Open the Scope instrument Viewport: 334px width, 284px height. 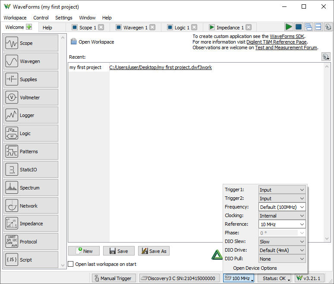[x=31, y=43]
